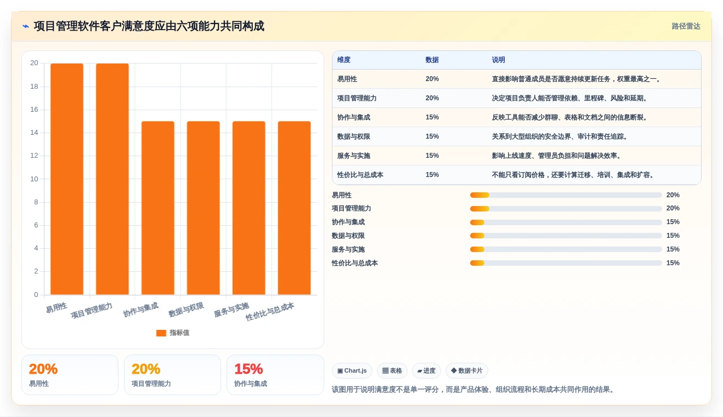Click the 维度 column header
The height and width of the screenshot is (417, 723).
click(344, 60)
